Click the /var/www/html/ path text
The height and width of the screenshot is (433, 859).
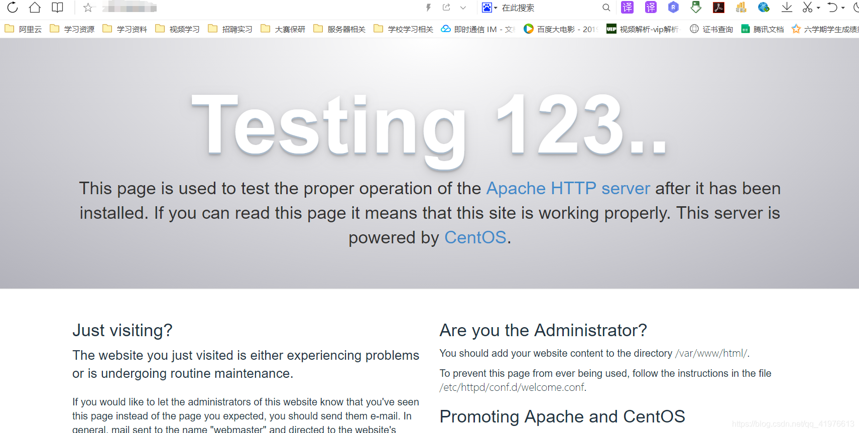point(711,353)
